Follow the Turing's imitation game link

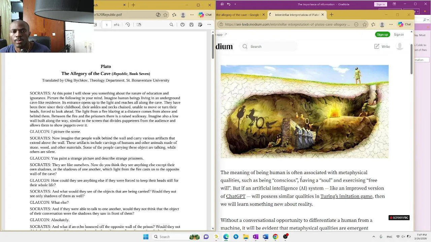(346, 196)
